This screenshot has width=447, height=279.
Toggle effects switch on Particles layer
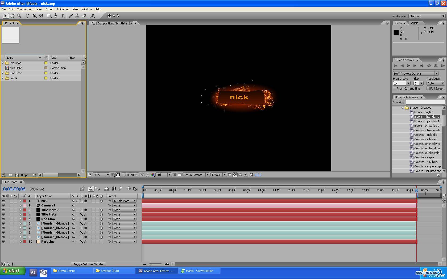click(85, 242)
